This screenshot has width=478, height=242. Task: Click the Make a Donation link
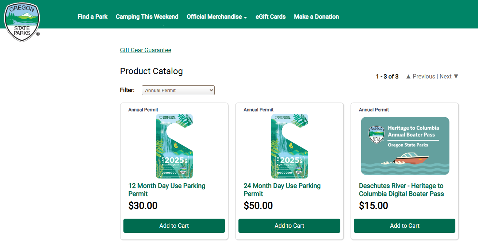[316, 17]
